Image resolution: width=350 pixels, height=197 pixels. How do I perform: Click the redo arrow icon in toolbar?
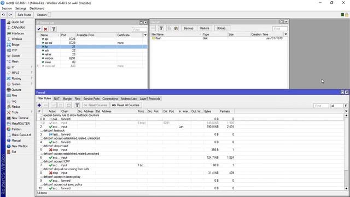[x=10, y=15]
